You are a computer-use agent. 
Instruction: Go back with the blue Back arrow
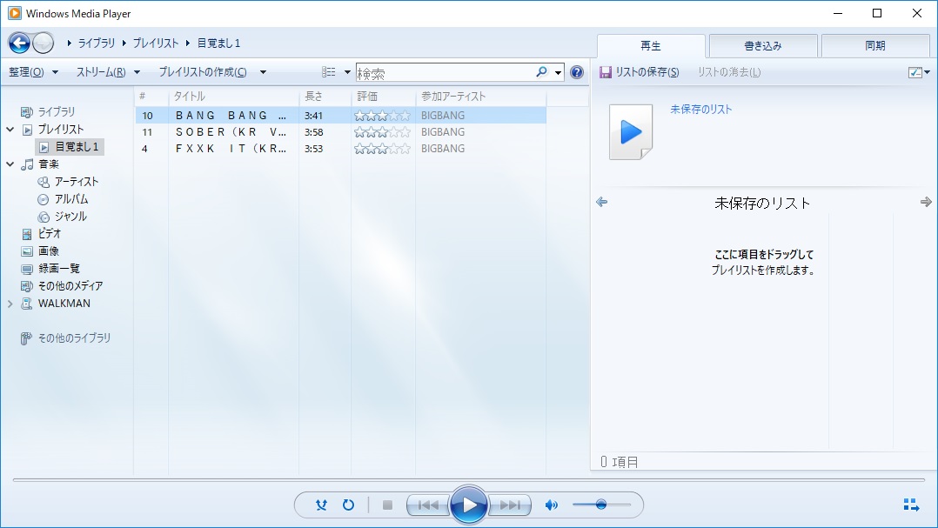19,43
